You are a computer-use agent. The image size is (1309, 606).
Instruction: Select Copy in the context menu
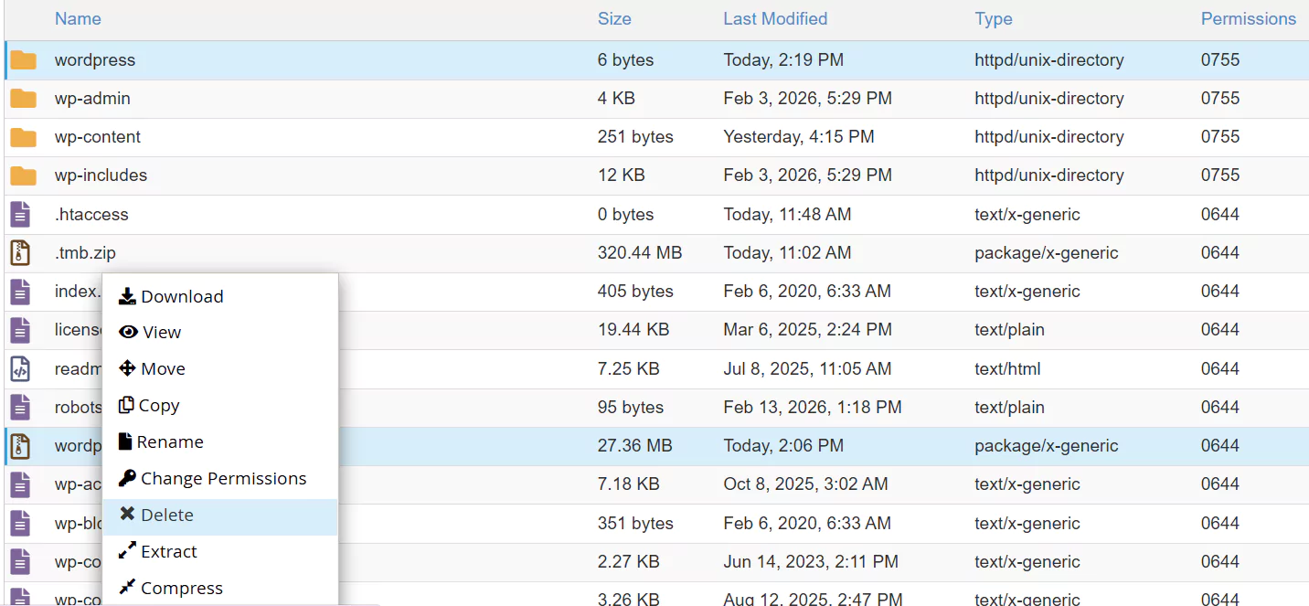click(x=158, y=406)
